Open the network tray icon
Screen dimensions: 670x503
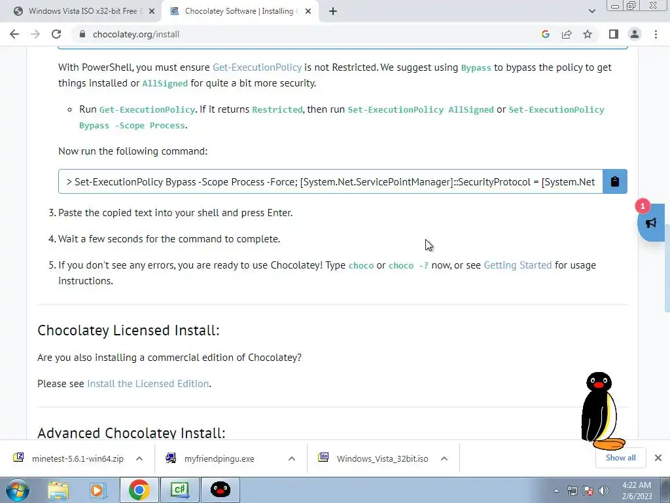[x=572, y=491]
